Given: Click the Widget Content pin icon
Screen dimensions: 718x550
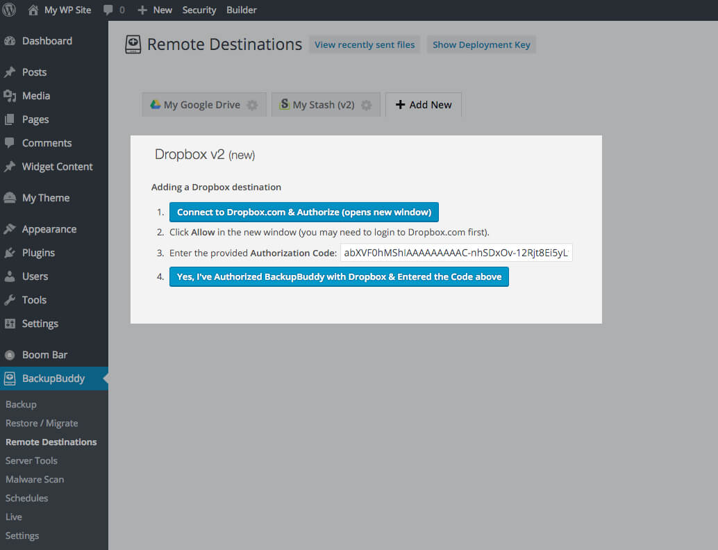Looking at the screenshot, I should pyautogui.click(x=10, y=167).
